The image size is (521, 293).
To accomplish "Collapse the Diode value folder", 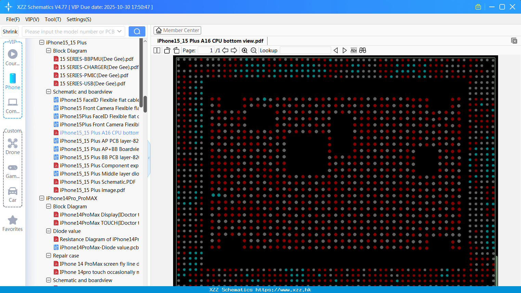I will point(49,231).
